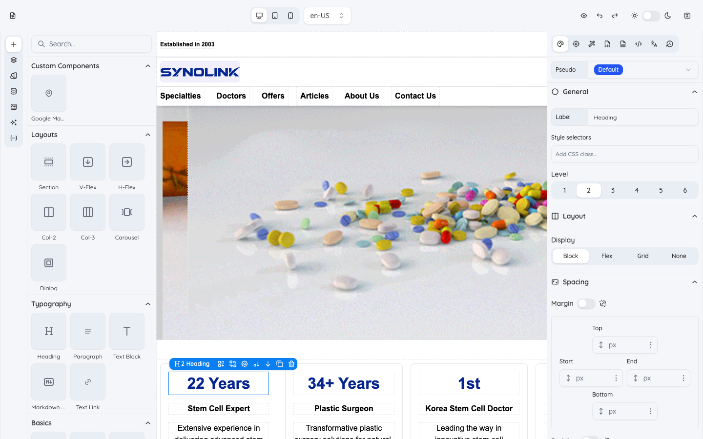Image resolution: width=703 pixels, height=439 pixels.
Task: Set heading Level to 6
Action: [x=685, y=190]
